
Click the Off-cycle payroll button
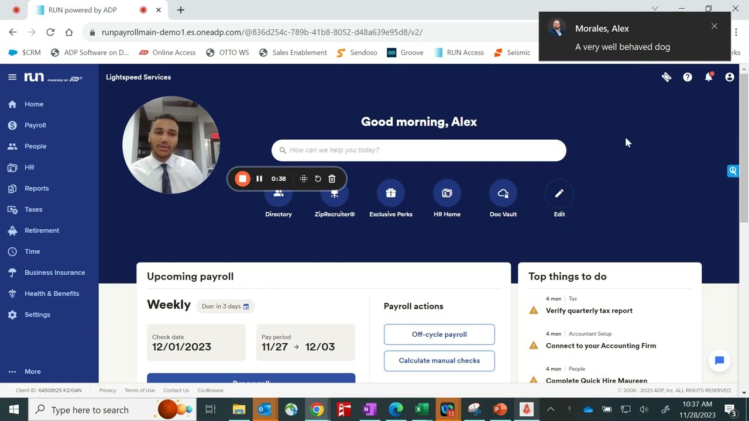(x=439, y=334)
